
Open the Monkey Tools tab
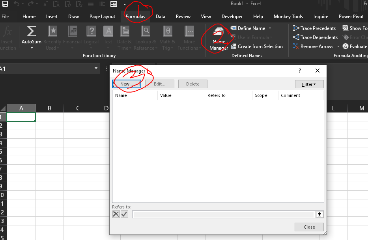point(288,17)
